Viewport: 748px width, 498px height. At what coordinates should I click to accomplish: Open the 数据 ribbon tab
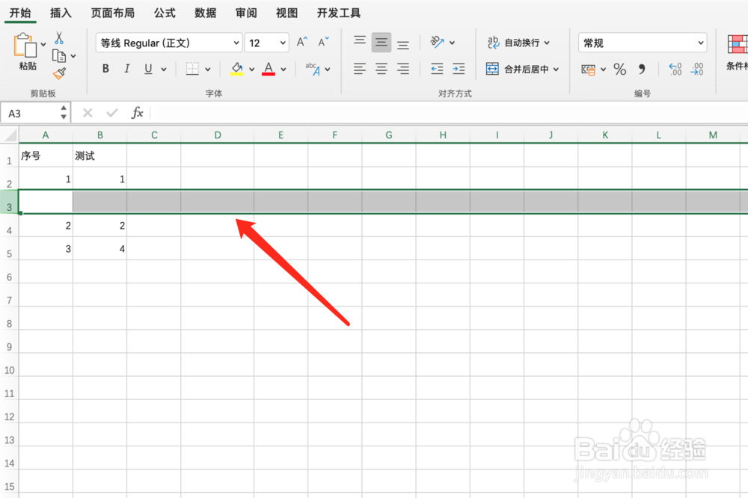click(x=204, y=12)
